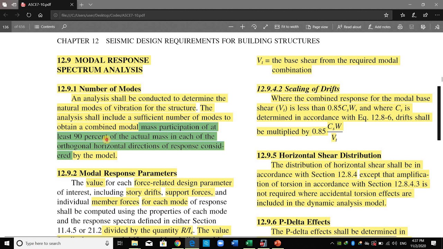Open the Windows Start menu
This screenshot has width=443, height=249.
pos(7,243)
